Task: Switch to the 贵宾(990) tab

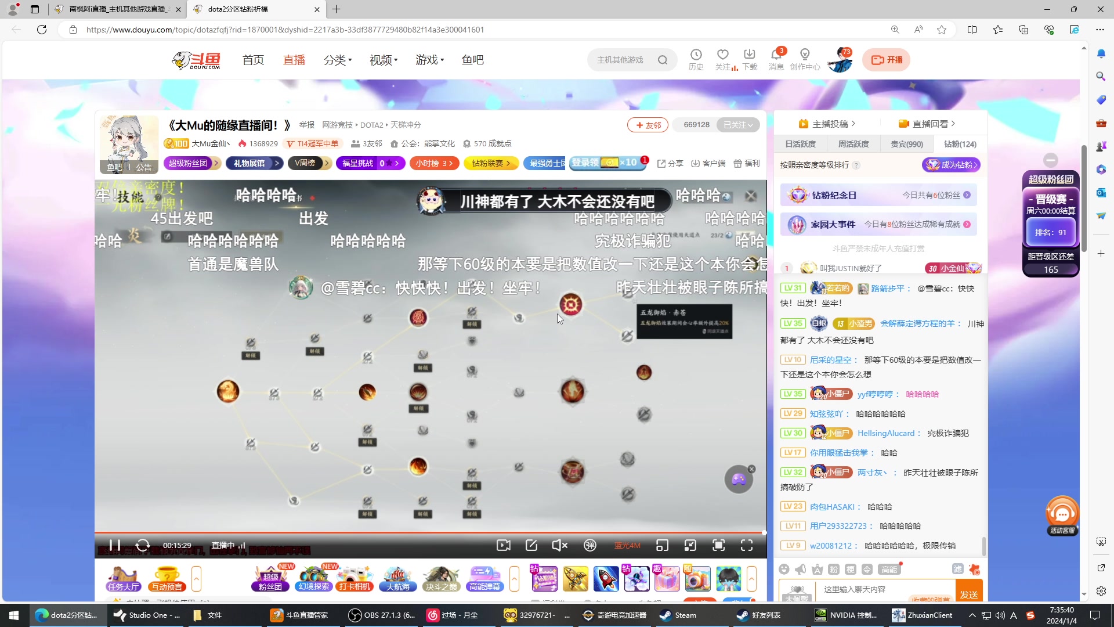Action: tap(907, 144)
